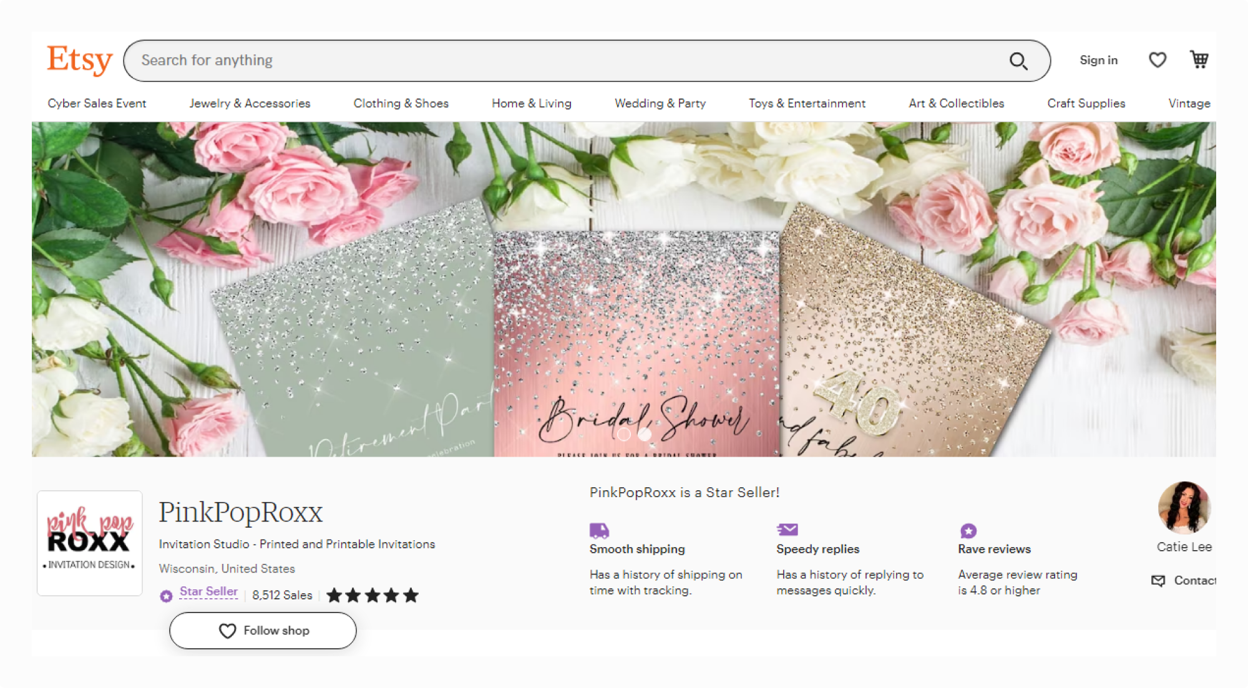Image resolution: width=1248 pixels, height=688 pixels.
Task: Click the 8,512 Sales text
Action: [282, 595]
